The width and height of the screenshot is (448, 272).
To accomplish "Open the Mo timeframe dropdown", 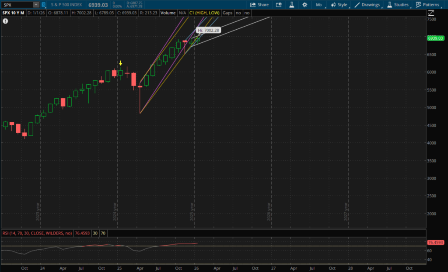I will [319, 5].
